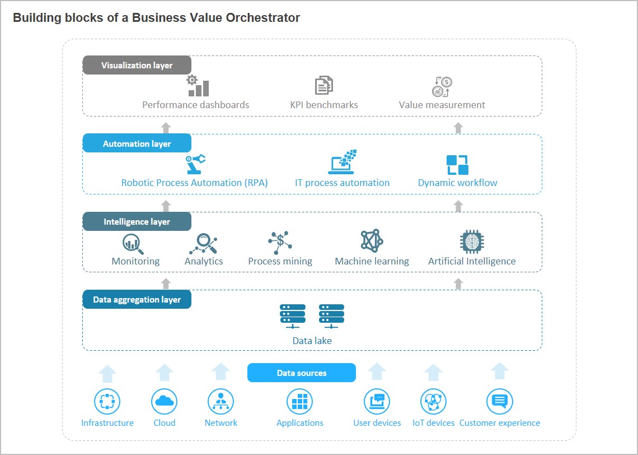This screenshot has width=638, height=455.
Task: Click the 'IT process automation' text
Action: pos(342,183)
